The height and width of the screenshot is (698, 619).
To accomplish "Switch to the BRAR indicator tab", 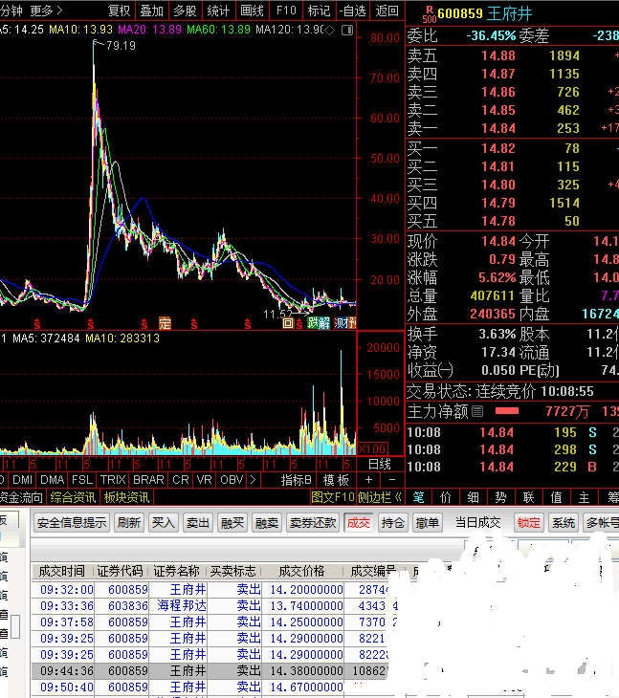I will coord(148,480).
